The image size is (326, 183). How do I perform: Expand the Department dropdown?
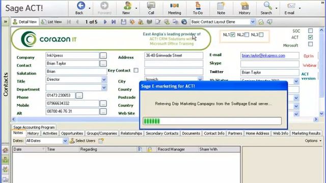[104, 88]
